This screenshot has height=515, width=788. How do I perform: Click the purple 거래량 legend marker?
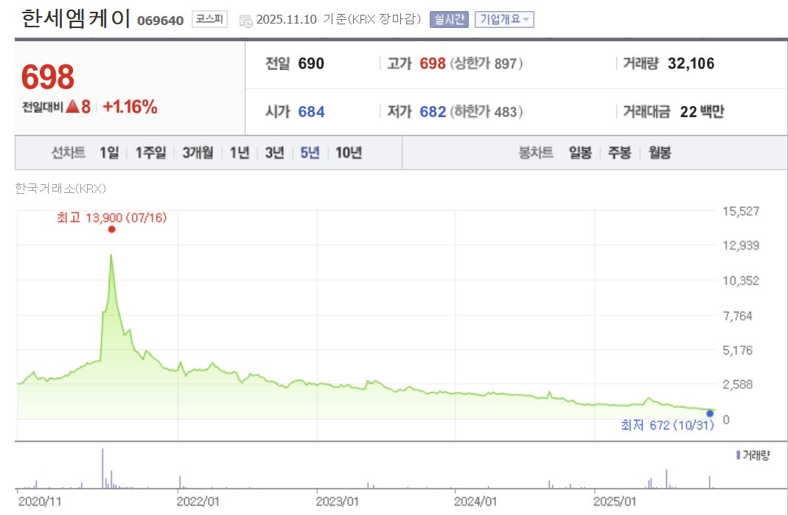[x=739, y=455]
